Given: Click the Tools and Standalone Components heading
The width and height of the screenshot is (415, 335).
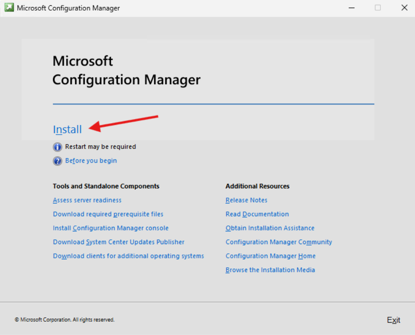Looking at the screenshot, I should coord(106,186).
